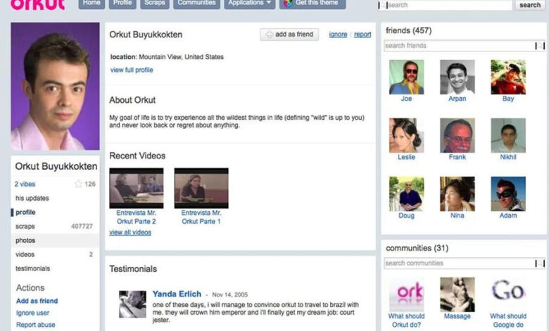Open friend Doug's avatar
The width and height of the screenshot is (549, 331).
407,194
